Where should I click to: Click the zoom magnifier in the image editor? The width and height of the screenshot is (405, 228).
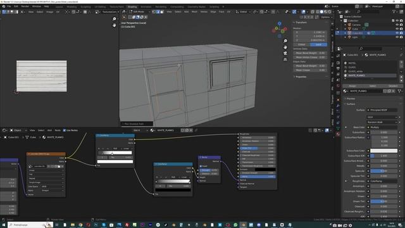(x=114, y=19)
